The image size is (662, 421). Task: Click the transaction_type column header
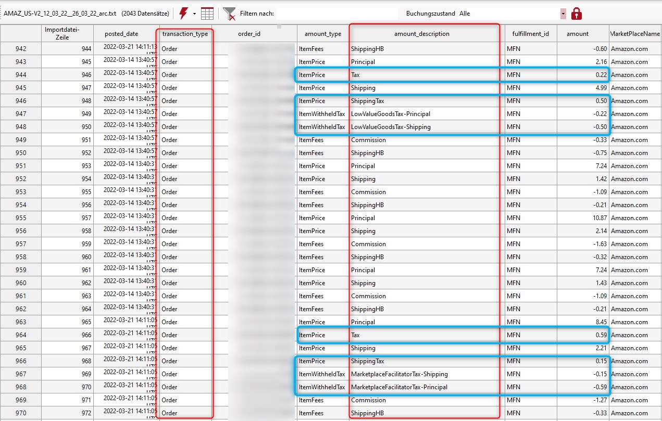185,33
